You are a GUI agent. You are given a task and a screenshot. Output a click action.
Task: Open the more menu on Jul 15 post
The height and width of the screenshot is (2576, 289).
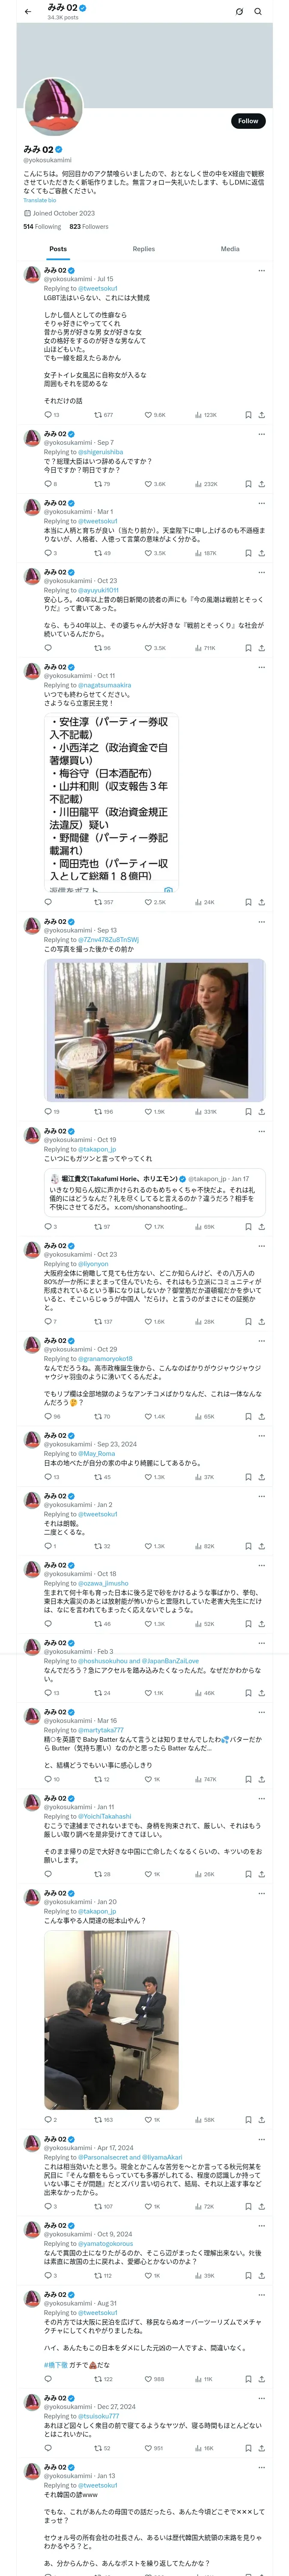point(261,270)
